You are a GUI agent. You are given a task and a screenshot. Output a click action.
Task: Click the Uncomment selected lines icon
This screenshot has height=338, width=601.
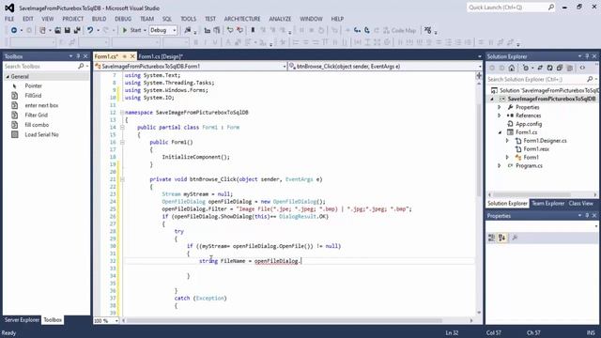[239, 30]
